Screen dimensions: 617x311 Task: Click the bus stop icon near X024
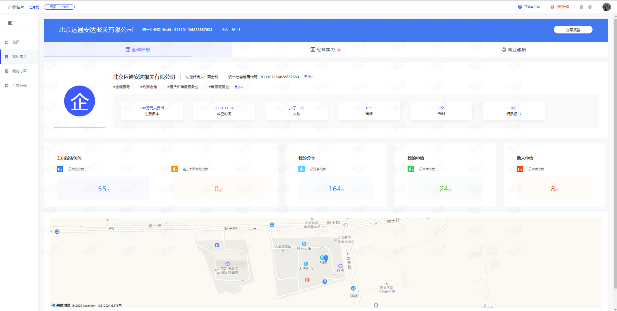click(353, 288)
